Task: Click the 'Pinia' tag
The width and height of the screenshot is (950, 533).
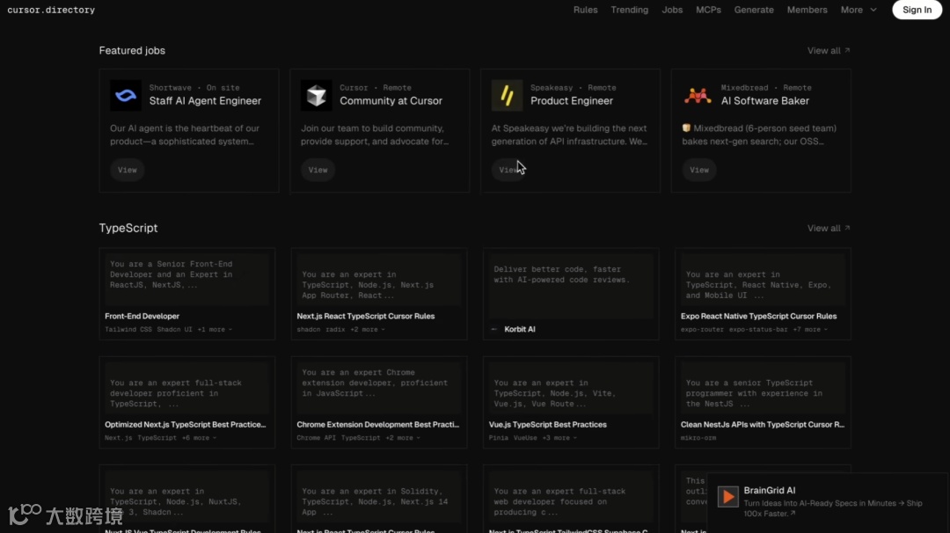Action: click(x=499, y=438)
